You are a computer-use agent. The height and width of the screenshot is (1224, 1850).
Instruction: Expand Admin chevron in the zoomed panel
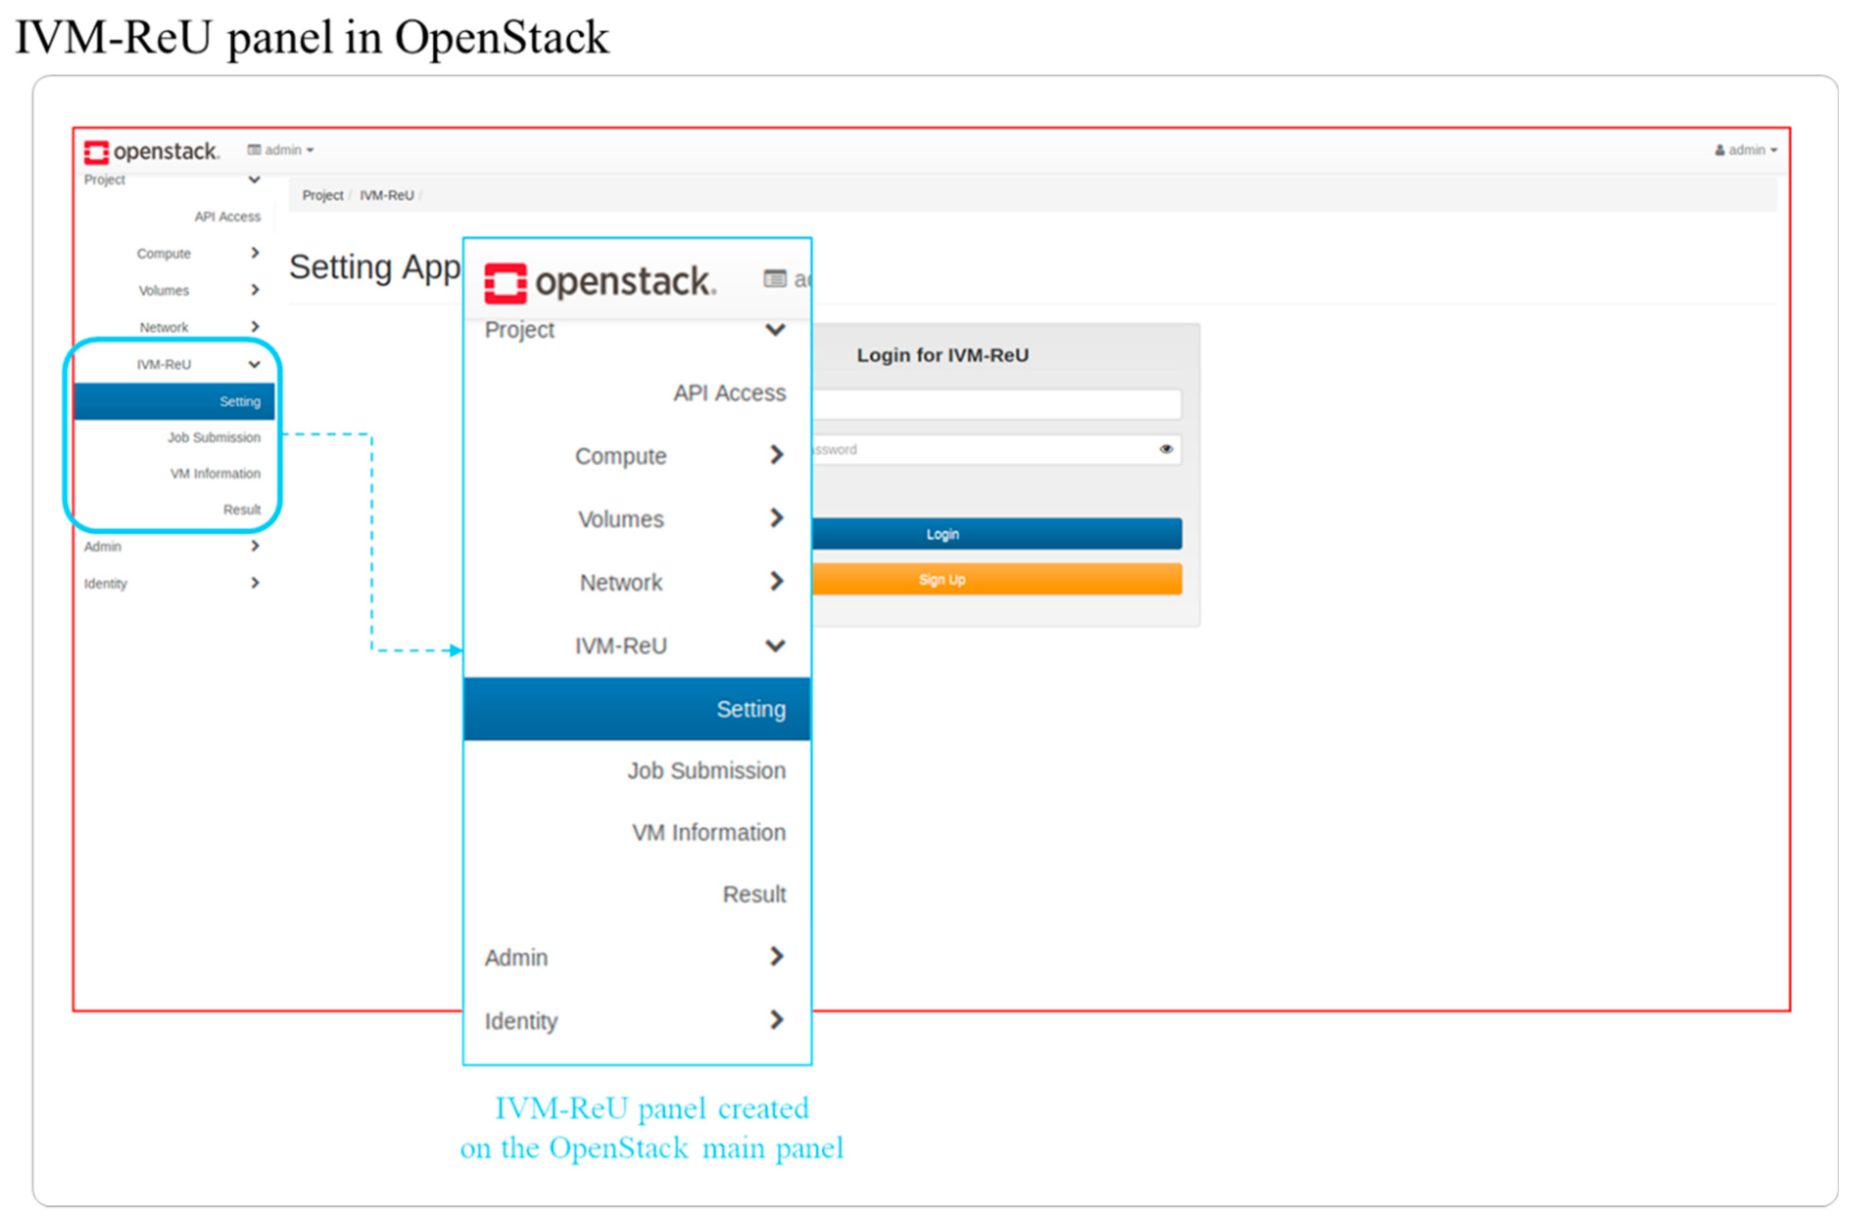(776, 957)
